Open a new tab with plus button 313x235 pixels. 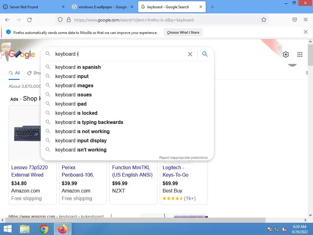(212, 7)
